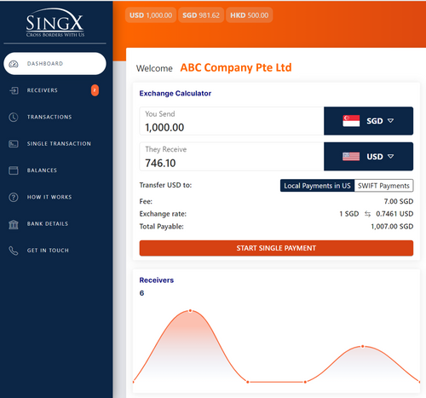Switch to SWIFT Payments option
This screenshot has height=398, width=426.
[383, 186]
